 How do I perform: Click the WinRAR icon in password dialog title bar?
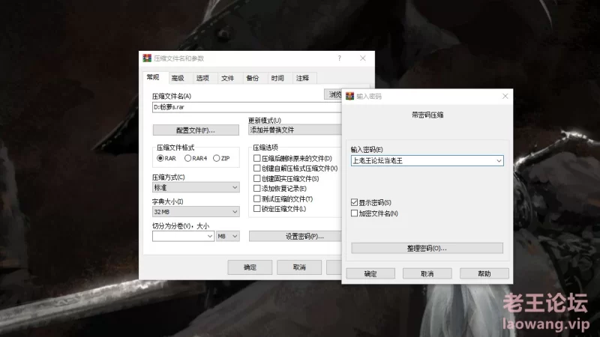click(x=349, y=96)
